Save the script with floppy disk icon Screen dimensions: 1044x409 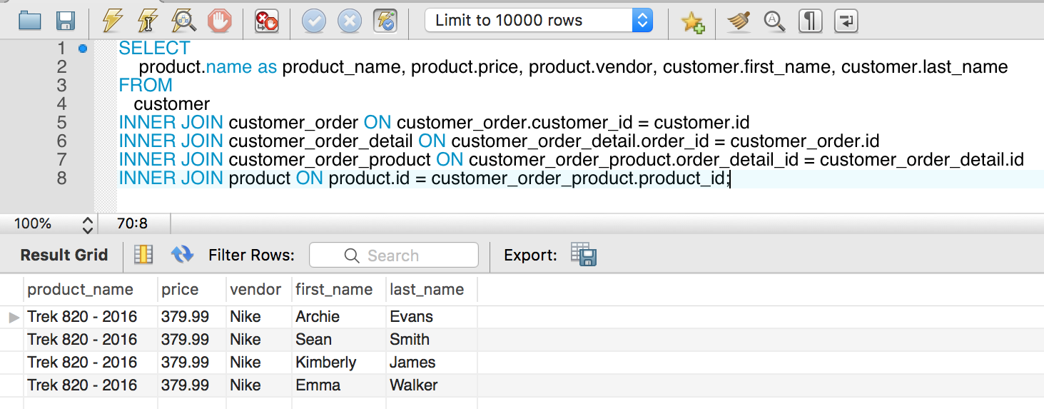tap(66, 21)
